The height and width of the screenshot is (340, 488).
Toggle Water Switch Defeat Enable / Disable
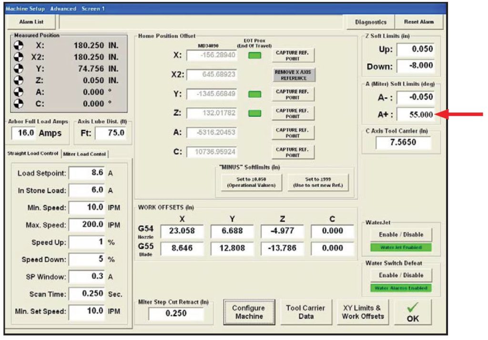401,275
